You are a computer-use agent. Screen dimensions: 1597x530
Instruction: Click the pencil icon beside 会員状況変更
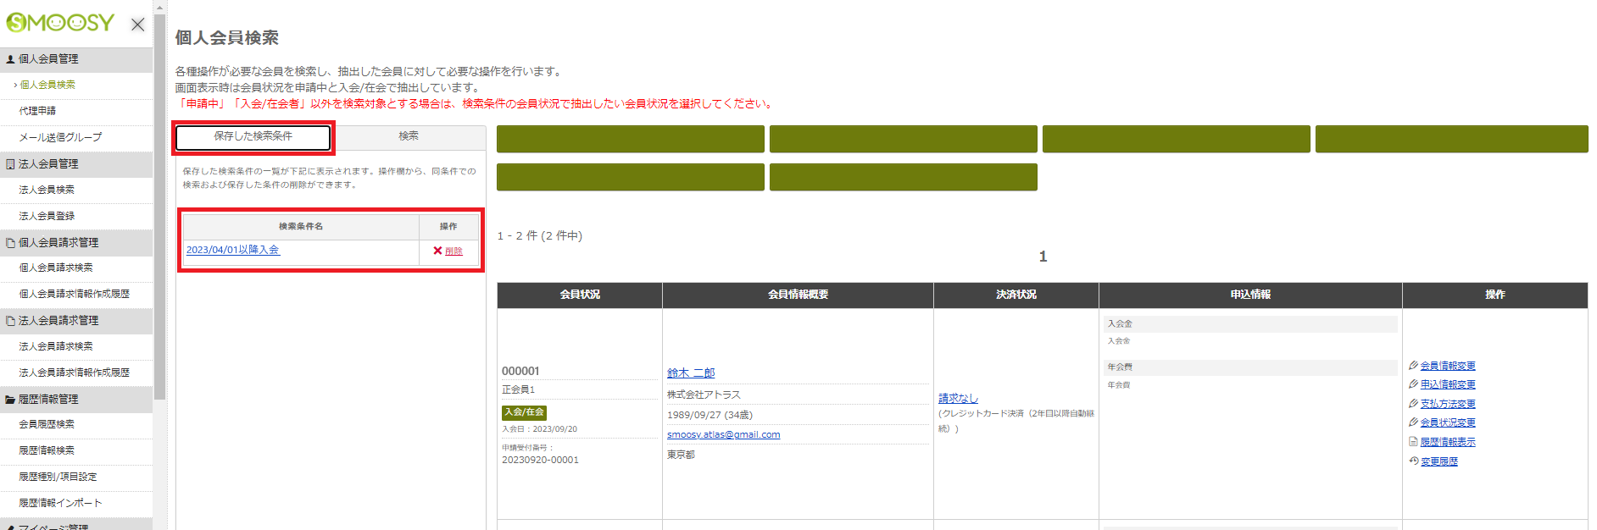[x=1413, y=422]
